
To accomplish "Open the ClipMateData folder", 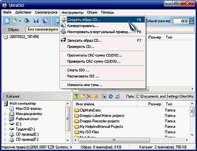I will point(90,110).
